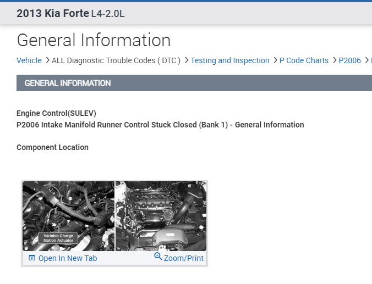
Task: Open the Variable Charge Motion Actuator photo
Action: coord(68,216)
